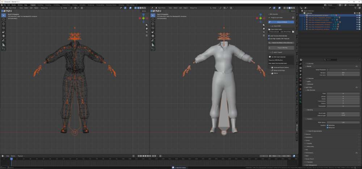
Task: Select the Scale tool in left viewport
Action: click(x=4, y=32)
